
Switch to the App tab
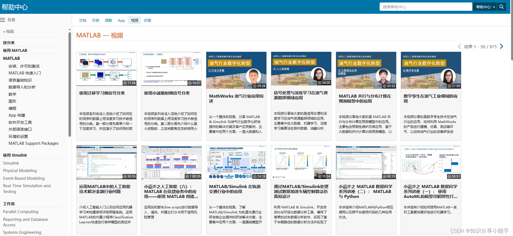pos(121,20)
